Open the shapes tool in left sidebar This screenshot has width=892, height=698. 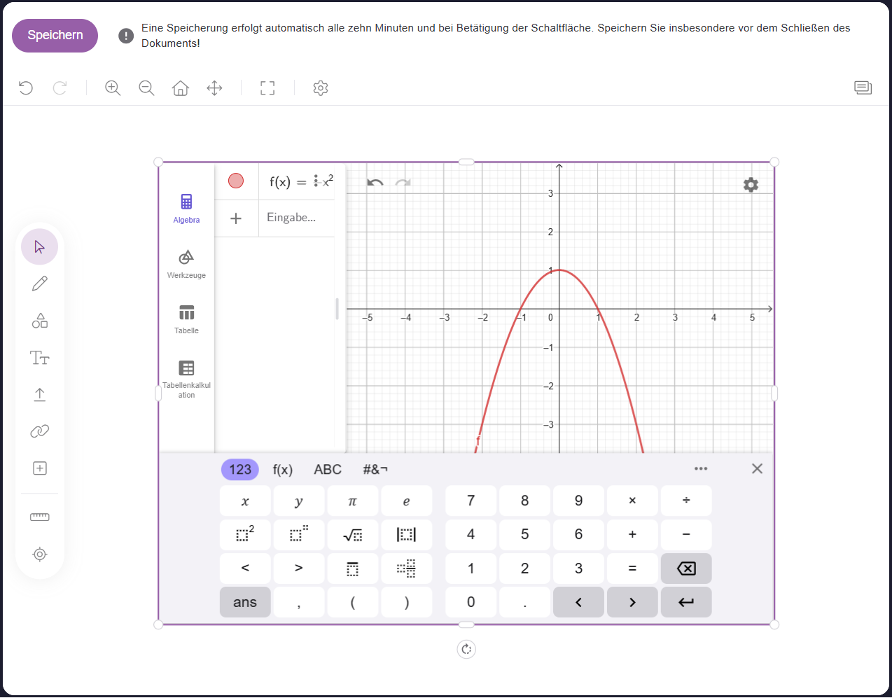pos(40,321)
